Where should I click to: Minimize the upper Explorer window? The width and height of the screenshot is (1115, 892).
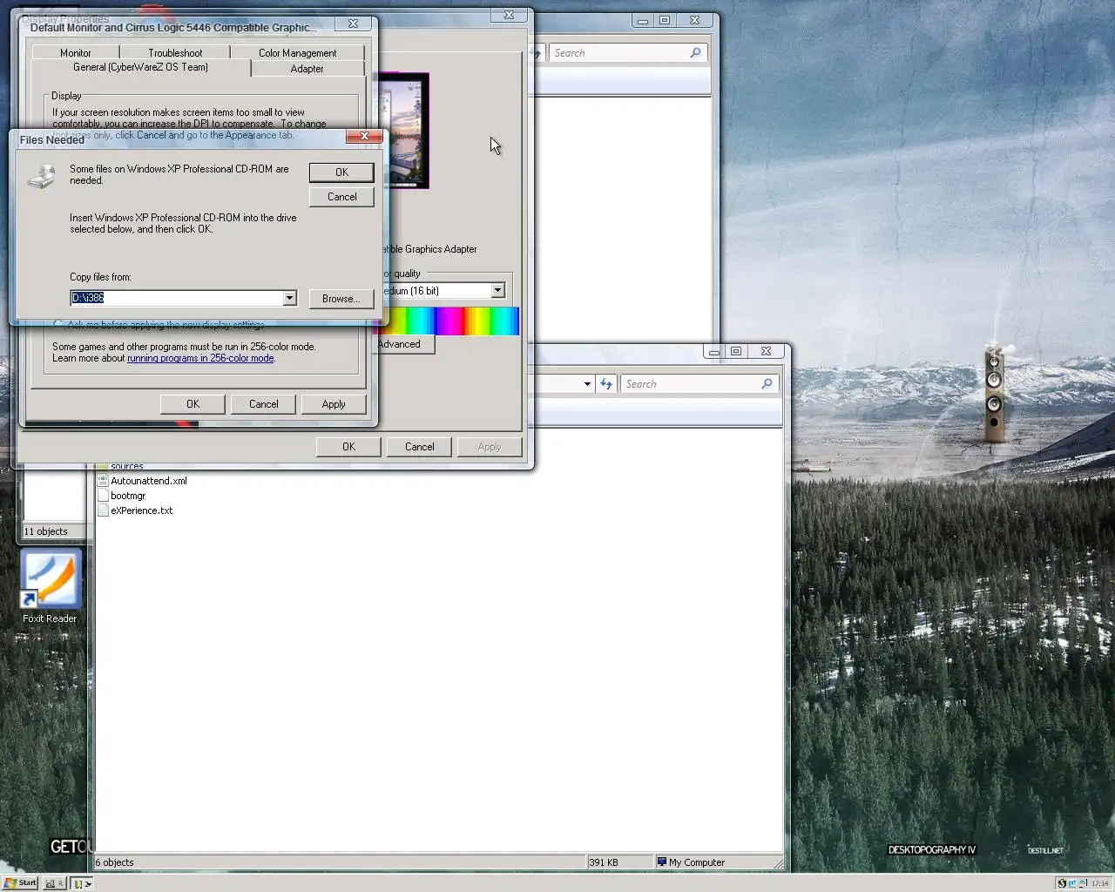coord(642,20)
